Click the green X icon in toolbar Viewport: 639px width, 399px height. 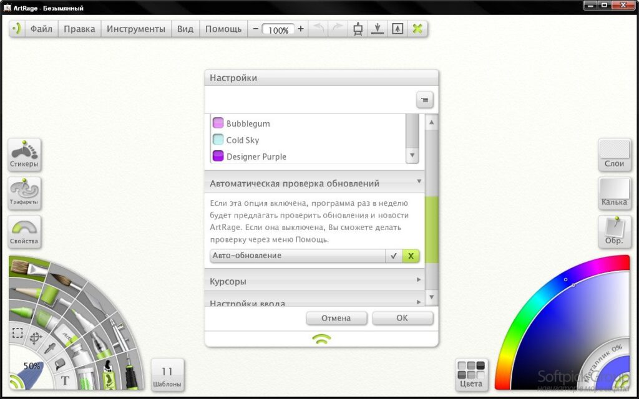(x=417, y=29)
